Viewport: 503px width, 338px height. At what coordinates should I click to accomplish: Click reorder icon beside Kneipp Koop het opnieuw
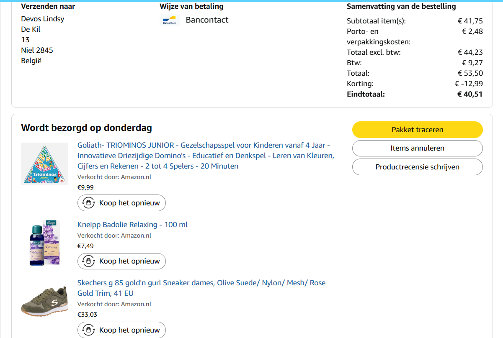tap(88, 261)
